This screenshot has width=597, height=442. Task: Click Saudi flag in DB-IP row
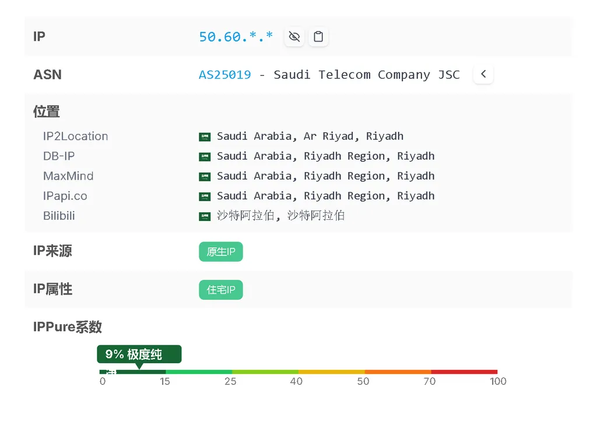point(205,157)
